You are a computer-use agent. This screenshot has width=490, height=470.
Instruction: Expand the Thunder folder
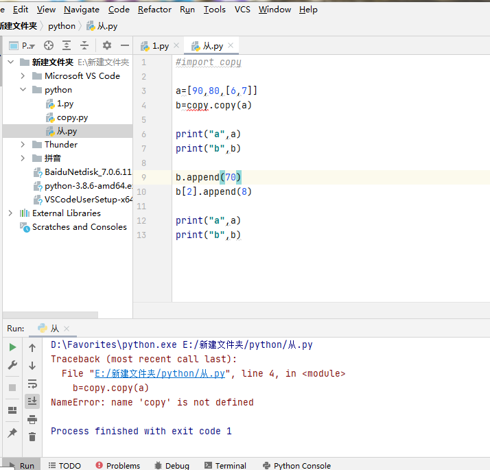click(x=23, y=144)
